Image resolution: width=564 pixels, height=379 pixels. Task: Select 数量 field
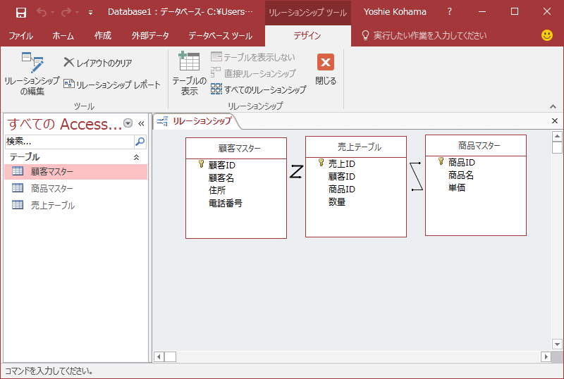click(337, 201)
